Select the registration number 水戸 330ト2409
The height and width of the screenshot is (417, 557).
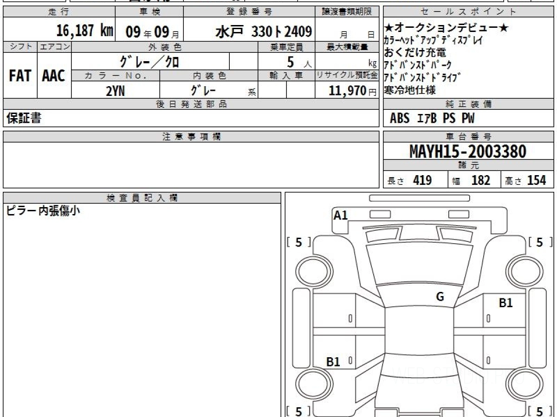pos(263,32)
